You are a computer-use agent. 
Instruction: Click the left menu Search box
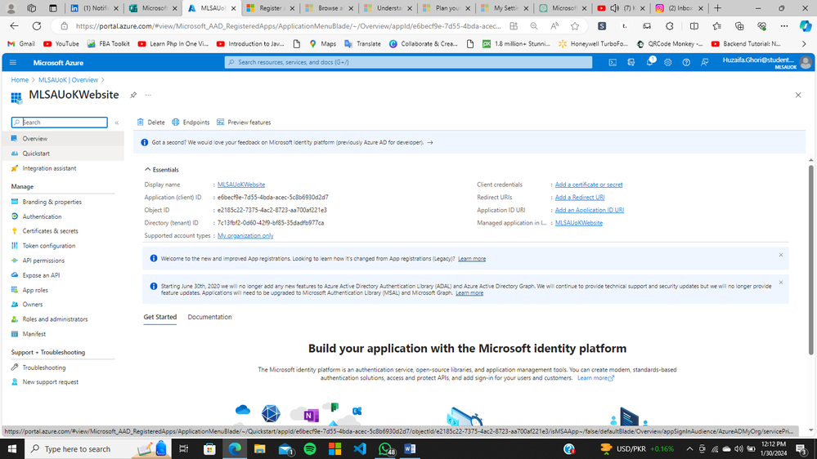[x=60, y=123]
